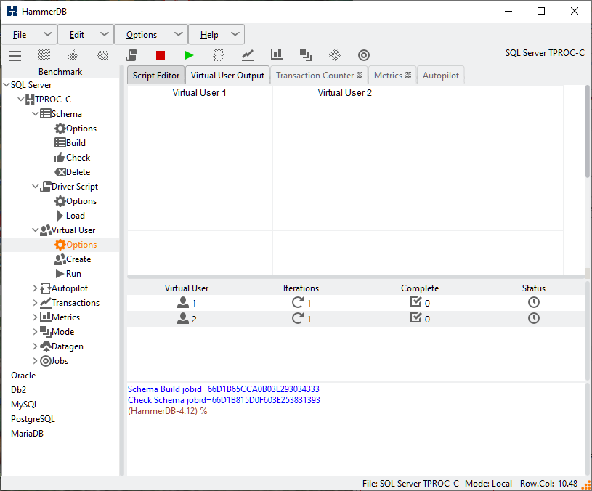Image resolution: width=592 pixels, height=491 pixels.
Task: Click the thumbs-up check schema toolbar icon
Action: tap(73, 55)
